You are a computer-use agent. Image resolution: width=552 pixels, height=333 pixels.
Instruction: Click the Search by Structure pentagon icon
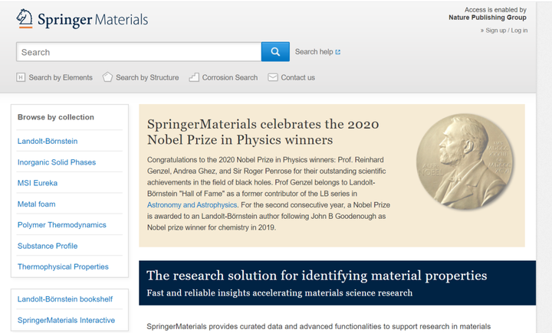pos(108,77)
